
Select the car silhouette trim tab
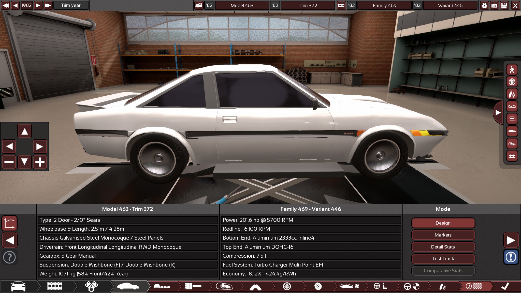(128, 286)
